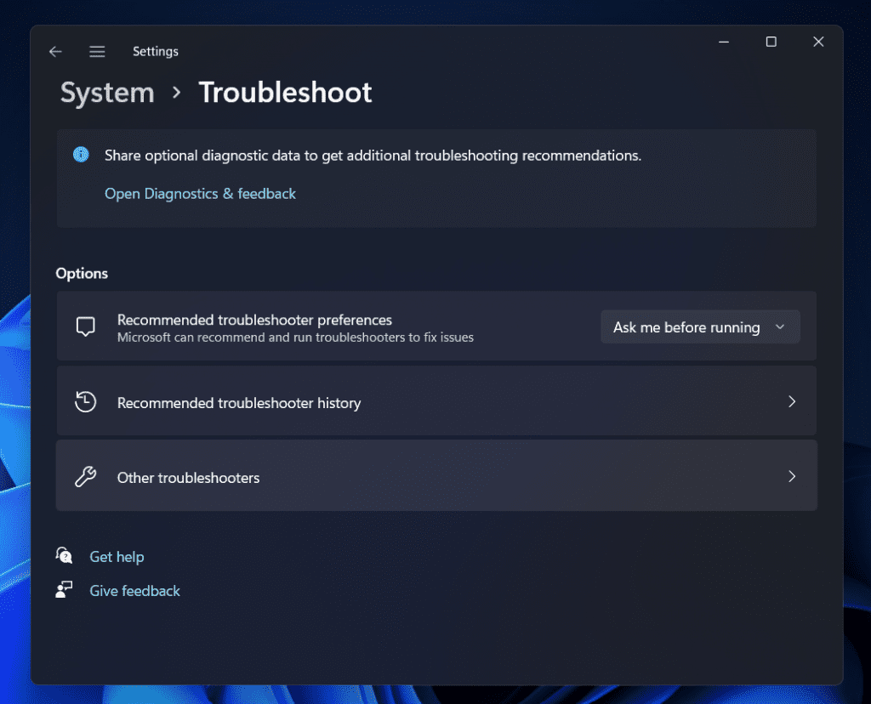Click the Give feedback link
This screenshot has width=871, height=704.
pos(135,591)
